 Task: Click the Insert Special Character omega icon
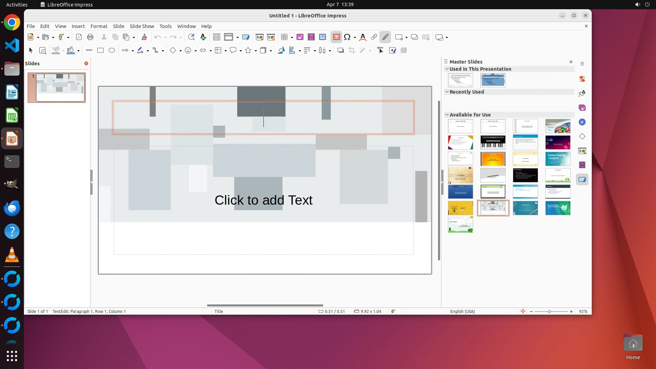coord(347,37)
